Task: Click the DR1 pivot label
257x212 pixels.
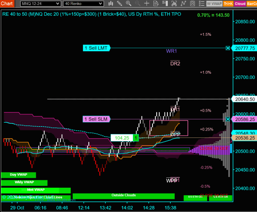Action: pyautogui.click(x=175, y=109)
